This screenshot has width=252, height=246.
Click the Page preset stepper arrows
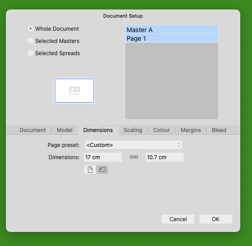[x=179, y=145]
